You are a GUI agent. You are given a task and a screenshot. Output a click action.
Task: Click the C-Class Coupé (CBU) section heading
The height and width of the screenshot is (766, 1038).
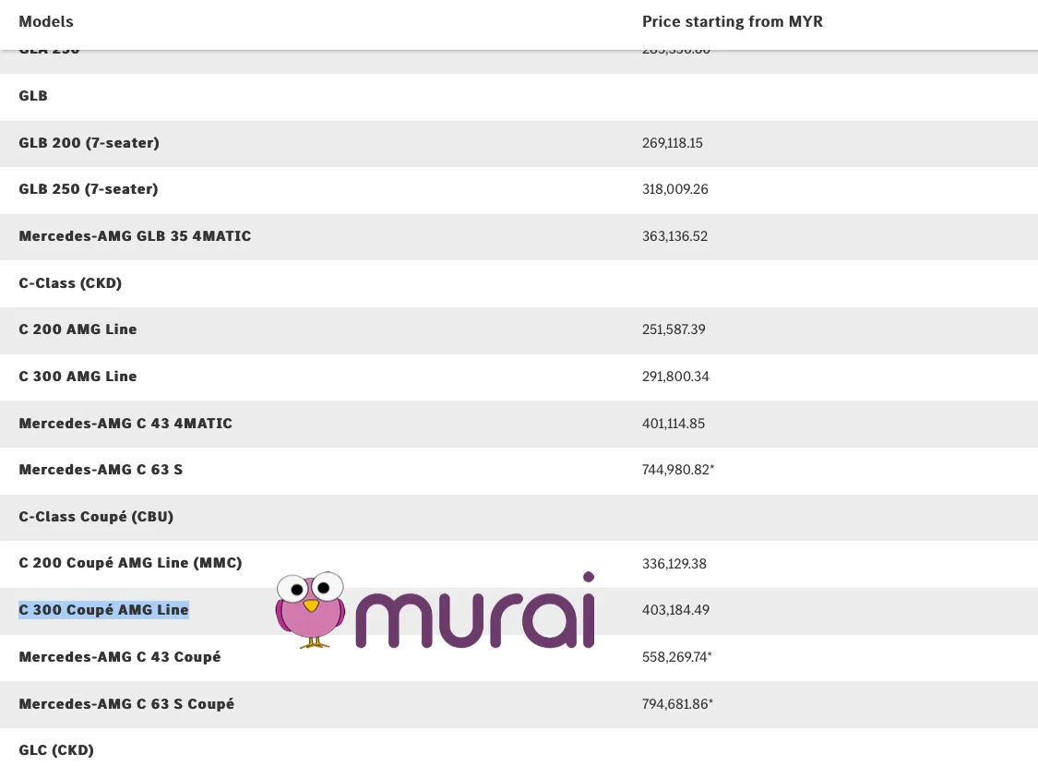pyautogui.click(x=96, y=517)
